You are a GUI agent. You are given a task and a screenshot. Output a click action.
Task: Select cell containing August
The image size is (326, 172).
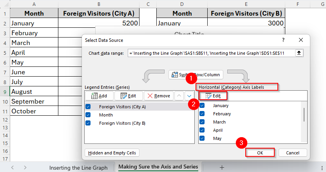tap(34, 91)
